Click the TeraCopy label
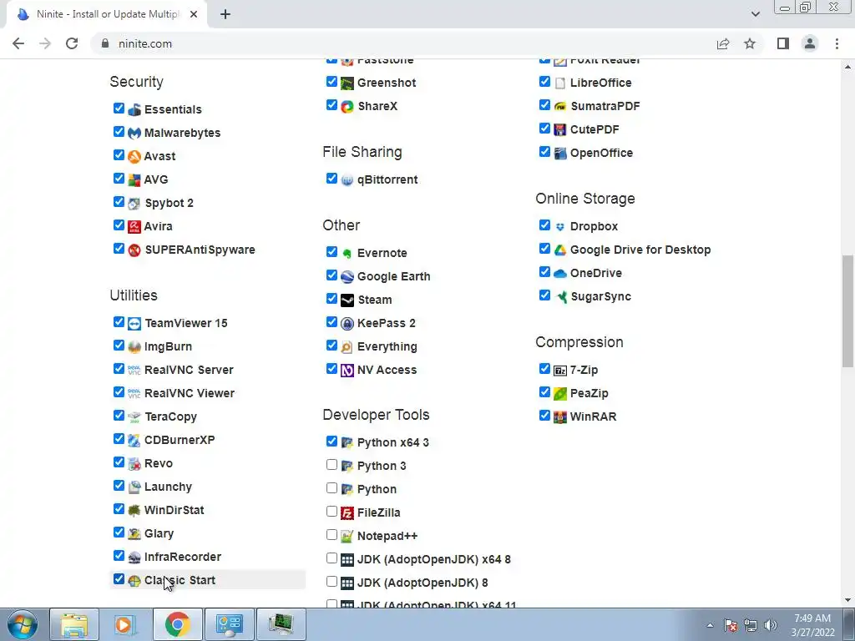This screenshot has width=855, height=641. [x=170, y=416]
